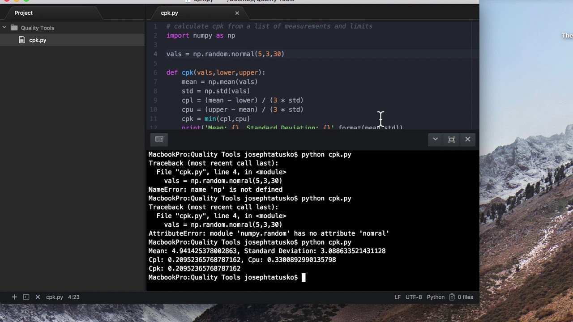
Task: Close the cpk.py editor tab
Action: tap(237, 13)
